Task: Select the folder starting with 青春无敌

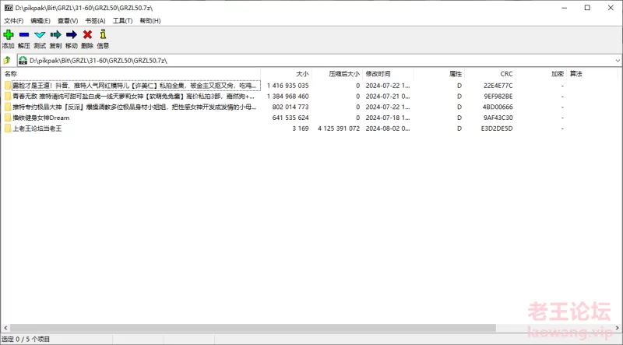Action: pos(133,97)
